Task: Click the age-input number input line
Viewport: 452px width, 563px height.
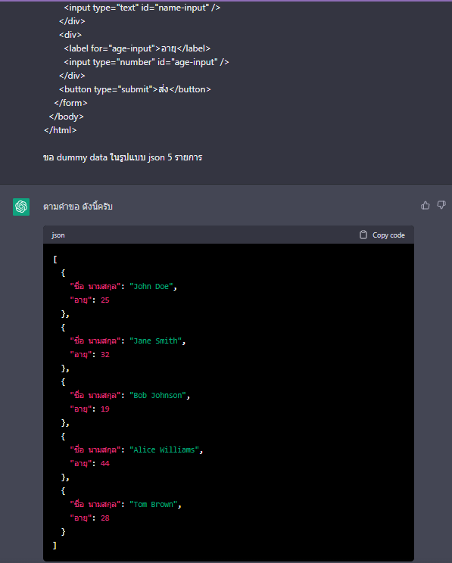Action: click(x=146, y=62)
